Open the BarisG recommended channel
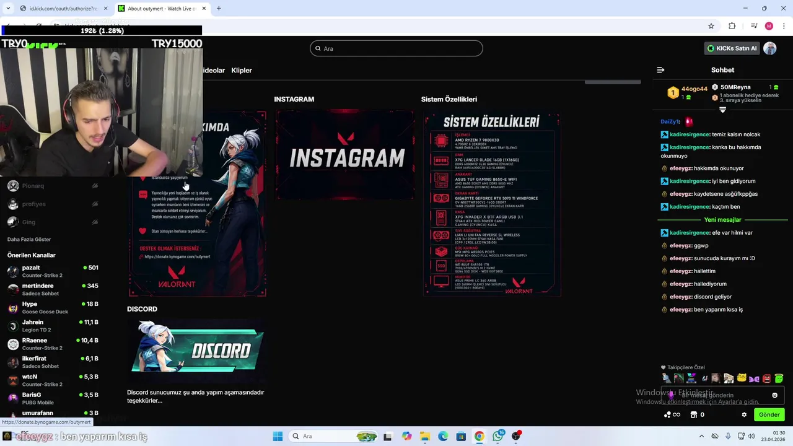 [x=53, y=398]
